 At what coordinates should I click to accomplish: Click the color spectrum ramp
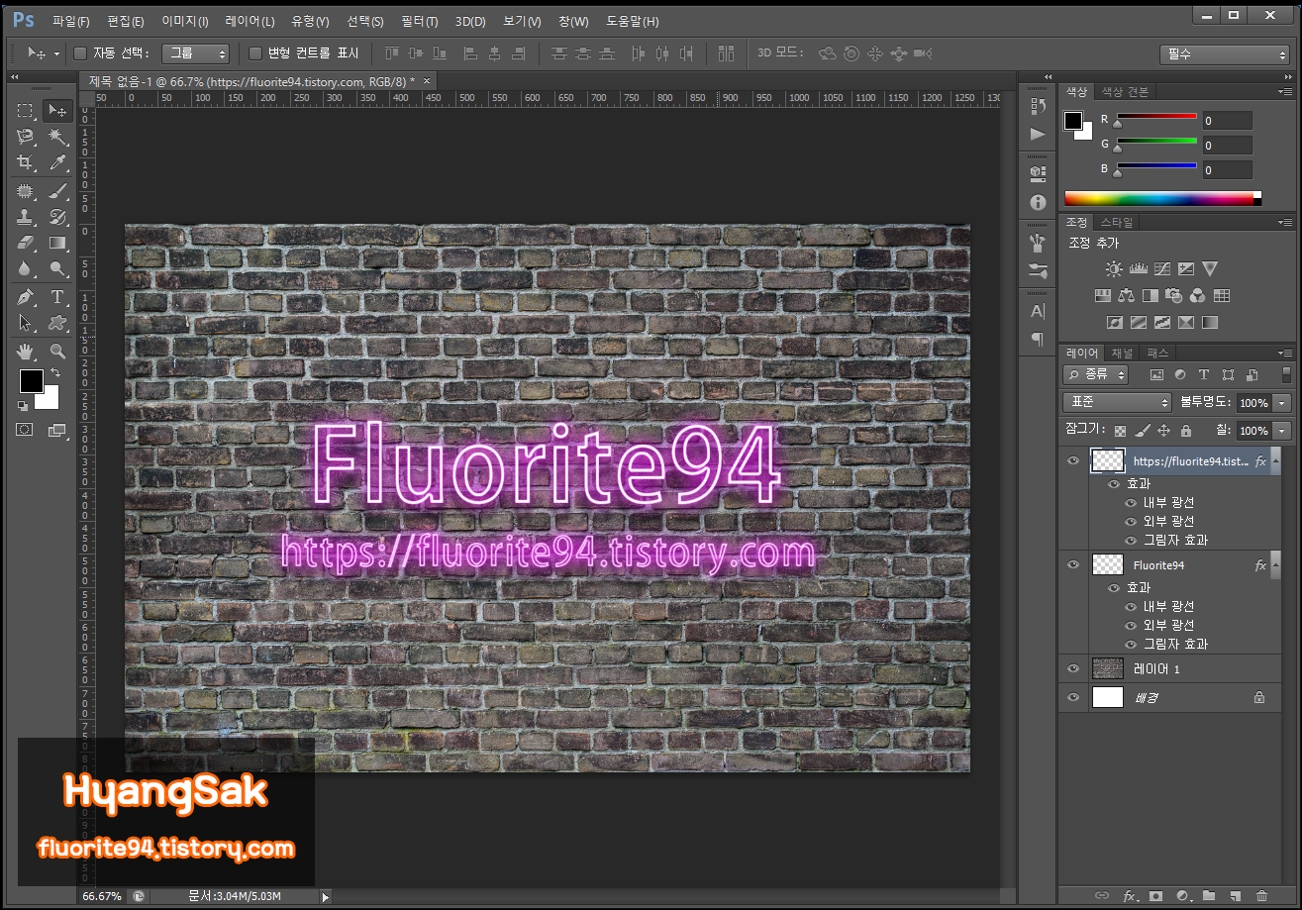point(1162,198)
